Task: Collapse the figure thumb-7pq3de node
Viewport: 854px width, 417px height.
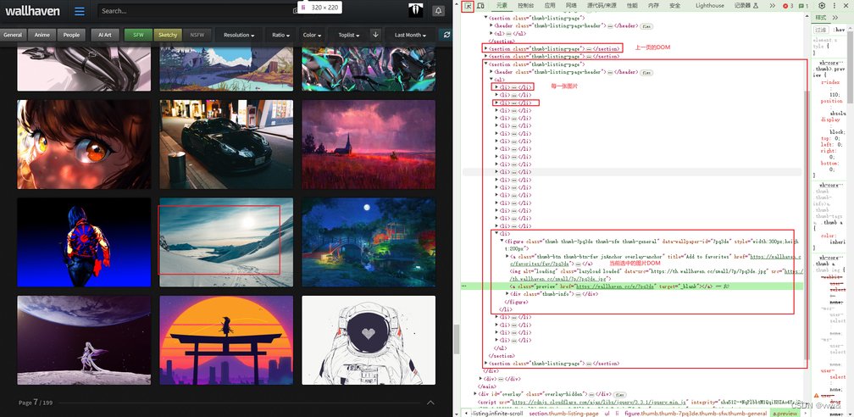Action: 502,241
